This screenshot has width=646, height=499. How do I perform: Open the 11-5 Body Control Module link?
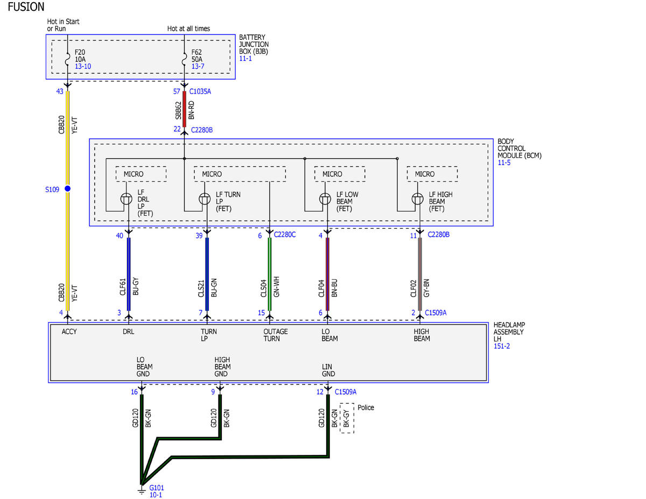503,162
